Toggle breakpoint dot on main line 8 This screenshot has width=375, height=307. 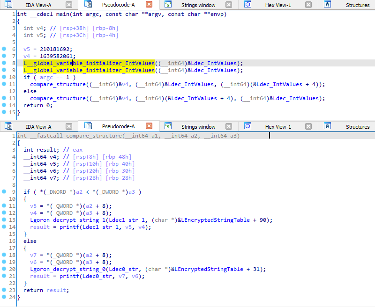[4, 63]
